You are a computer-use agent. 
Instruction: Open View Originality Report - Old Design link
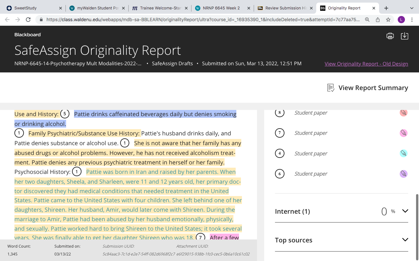pos(366,64)
